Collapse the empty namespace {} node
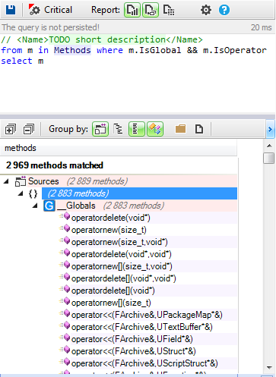 click(x=21, y=193)
